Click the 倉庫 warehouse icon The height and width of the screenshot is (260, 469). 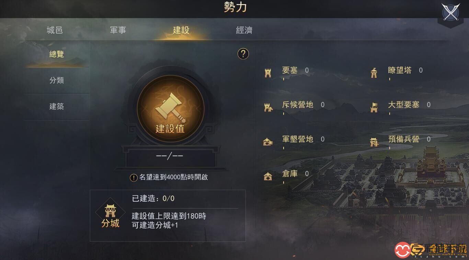268,176
